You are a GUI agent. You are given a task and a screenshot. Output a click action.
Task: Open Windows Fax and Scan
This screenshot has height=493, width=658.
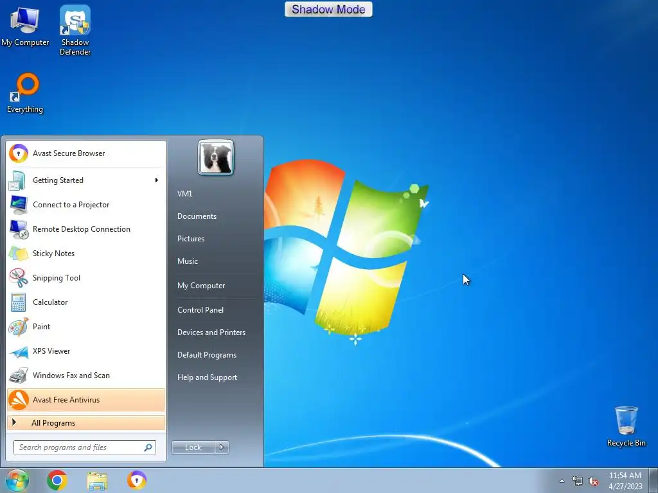click(86, 375)
